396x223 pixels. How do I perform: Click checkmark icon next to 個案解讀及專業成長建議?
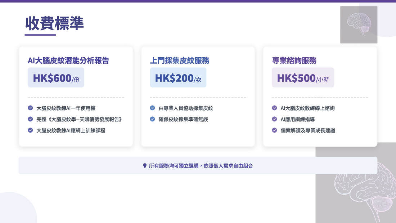[x=274, y=130]
